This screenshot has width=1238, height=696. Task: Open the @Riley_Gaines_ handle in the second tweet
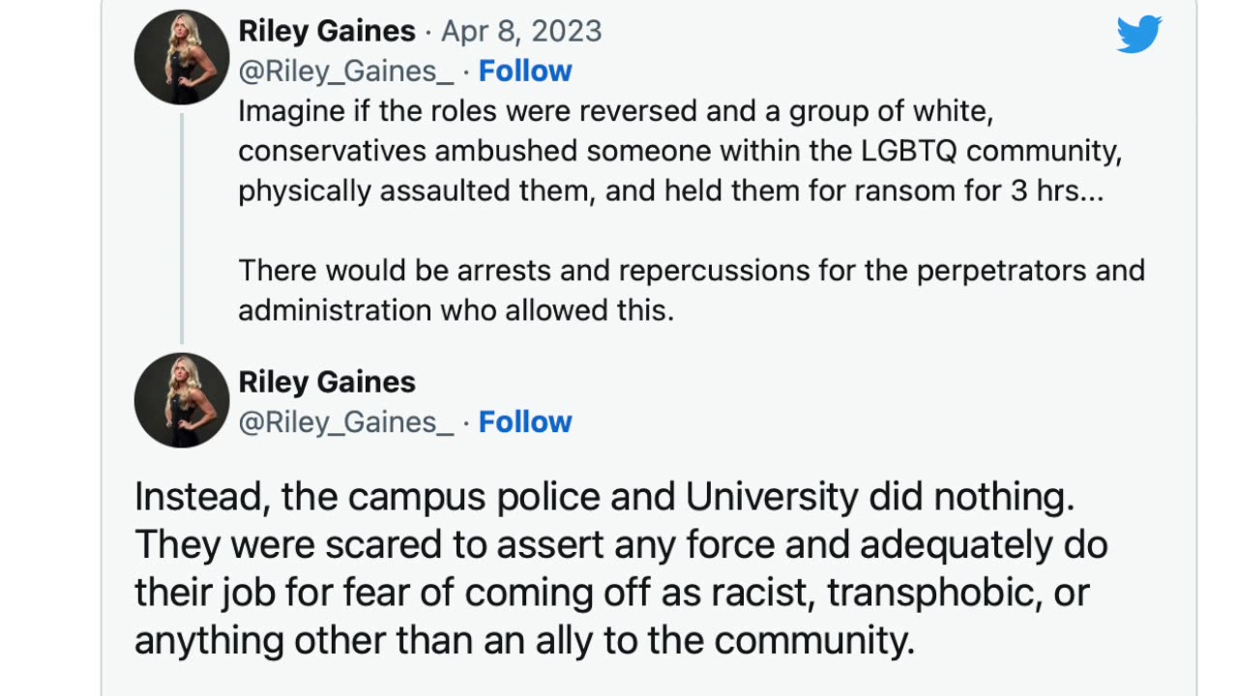point(345,422)
